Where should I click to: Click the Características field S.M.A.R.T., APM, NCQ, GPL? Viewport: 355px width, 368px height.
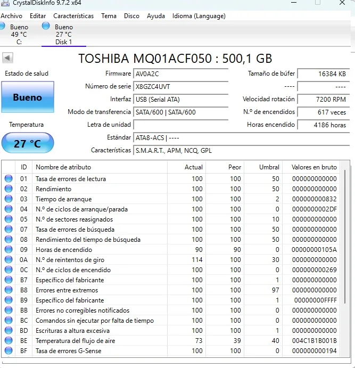(x=242, y=150)
